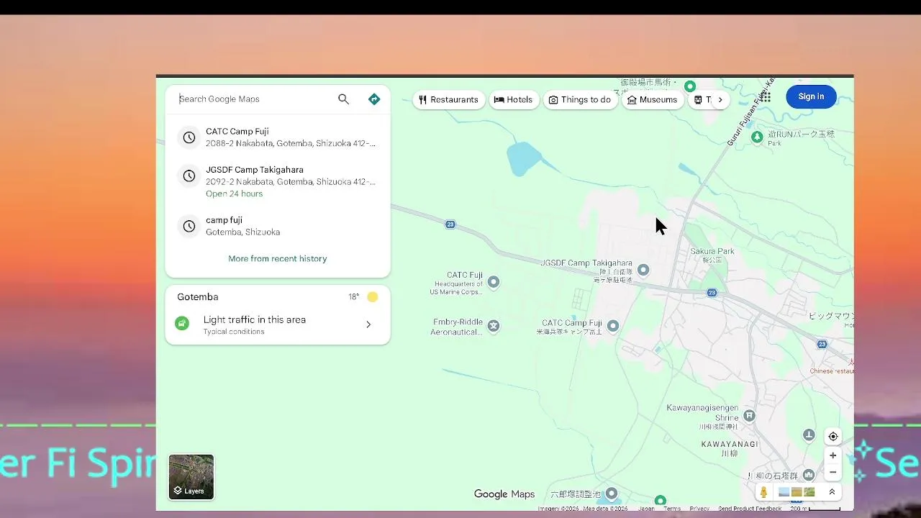921x518 pixels.
Task: Click Send Product Feedback link
Action: pos(750,509)
